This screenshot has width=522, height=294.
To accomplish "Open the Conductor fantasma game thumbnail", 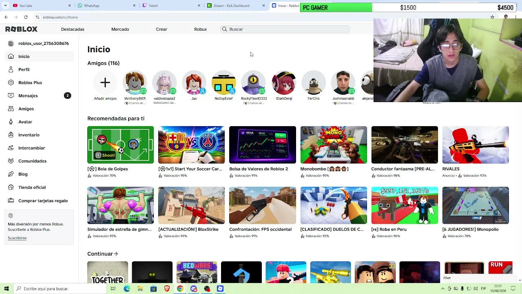I will (405, 145).
